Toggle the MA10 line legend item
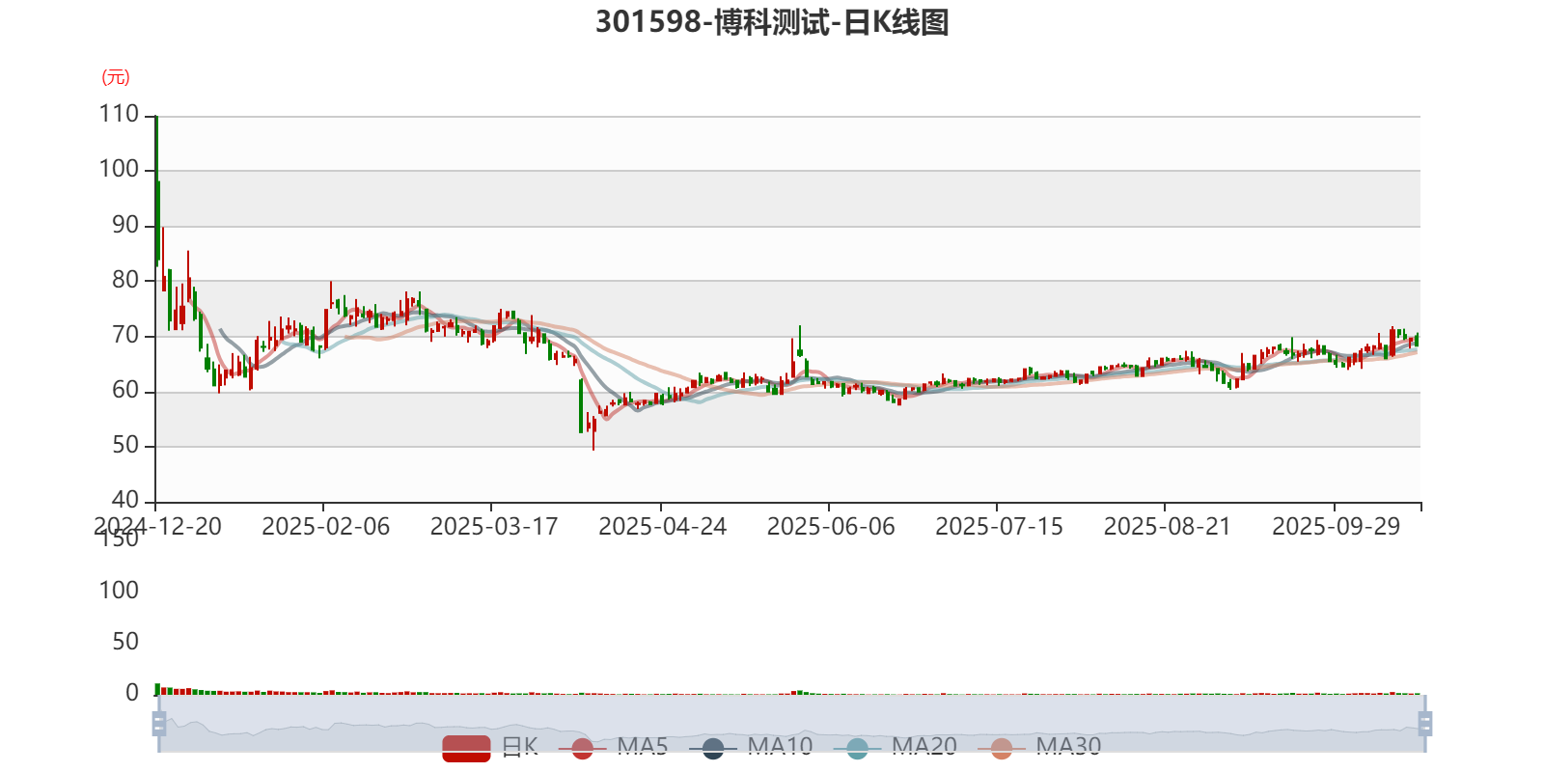The image size is (1544, 772). click(751, 747)
